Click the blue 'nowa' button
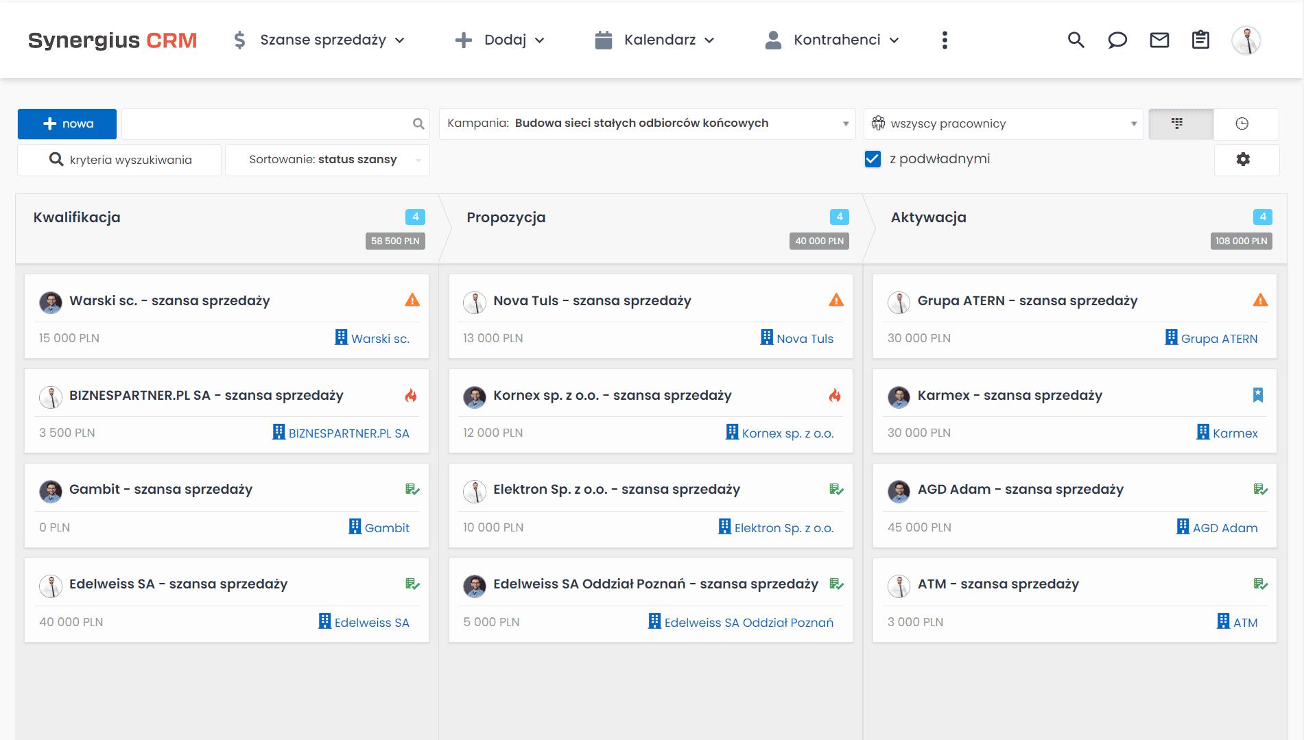The width and height of the screenshot is (1304, 740). tap(67, 123)
